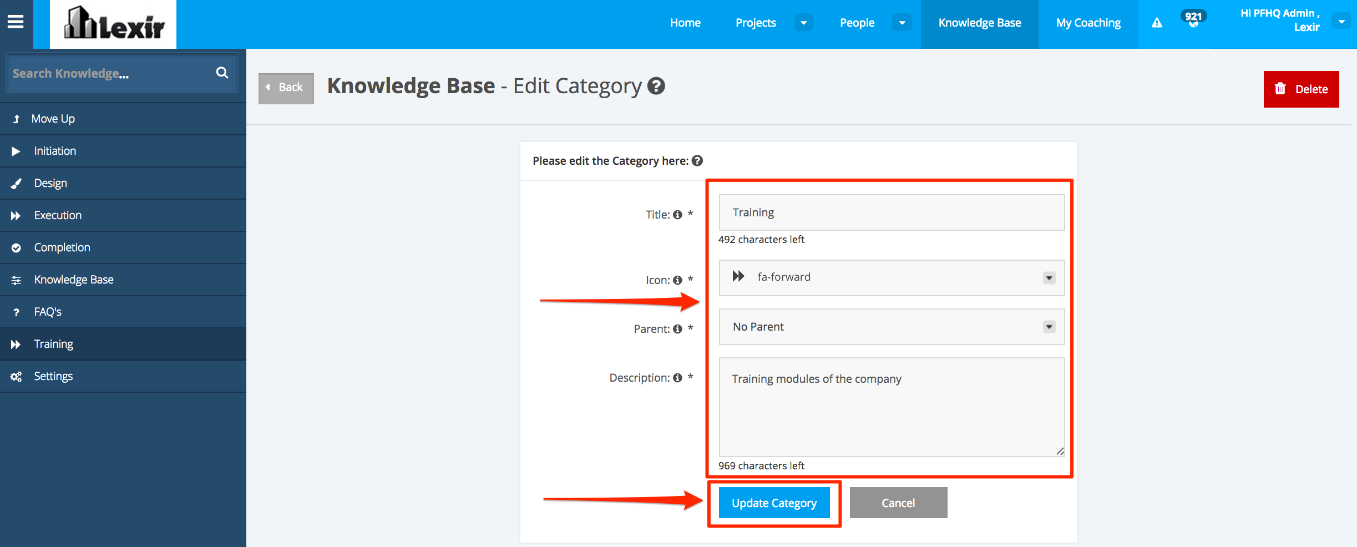Click the Description text area
Viewport: 1357px width, 547px height.
(x=892, y=407)
